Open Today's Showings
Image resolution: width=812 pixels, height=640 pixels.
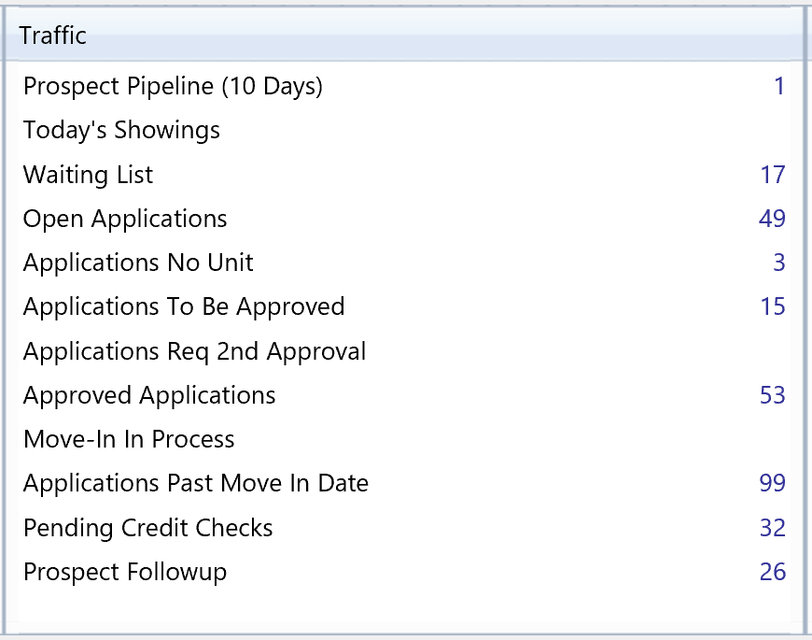coord(121,130)
